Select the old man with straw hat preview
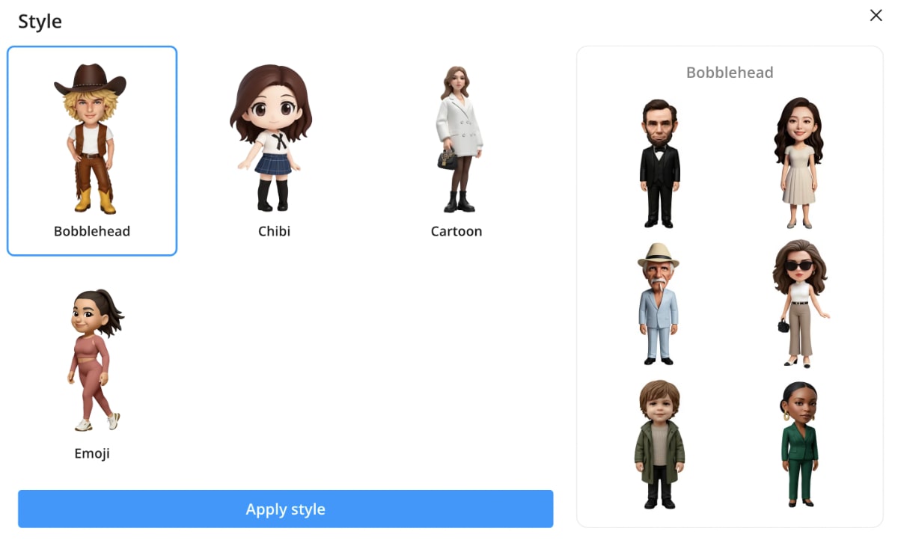Image resolution: width=898 pixels, height=543 pixels. [659, 304]
